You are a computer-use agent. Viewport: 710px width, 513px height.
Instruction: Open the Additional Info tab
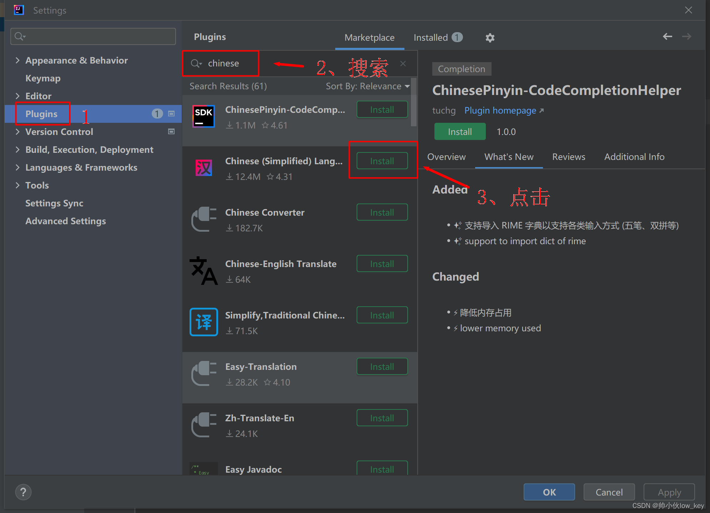tap(634, 157)
